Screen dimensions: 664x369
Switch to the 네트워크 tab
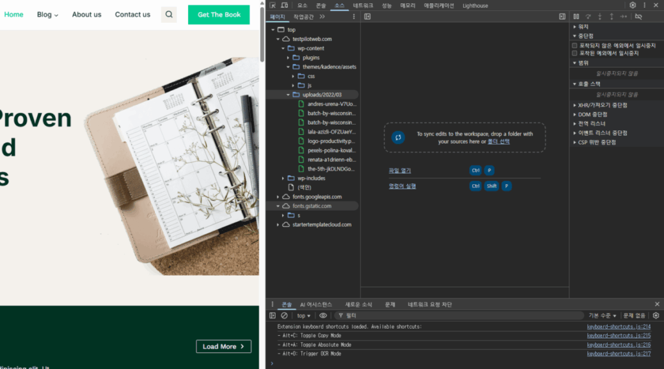362,5
